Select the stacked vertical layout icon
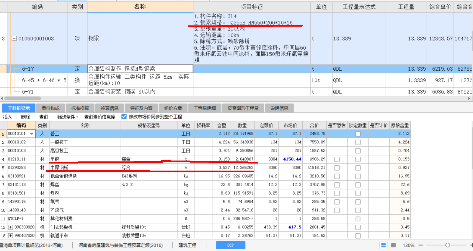The width and height of the screenshot is (473, 251). (x=384, y=245)
